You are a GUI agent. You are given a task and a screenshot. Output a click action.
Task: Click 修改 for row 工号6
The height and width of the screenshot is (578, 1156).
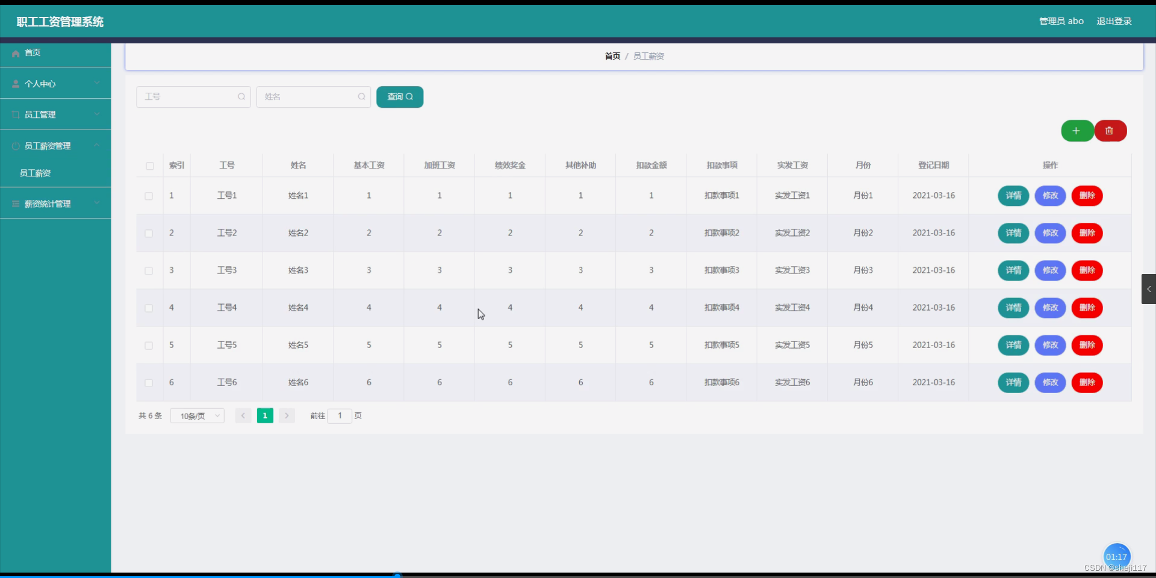[1050, 382]
